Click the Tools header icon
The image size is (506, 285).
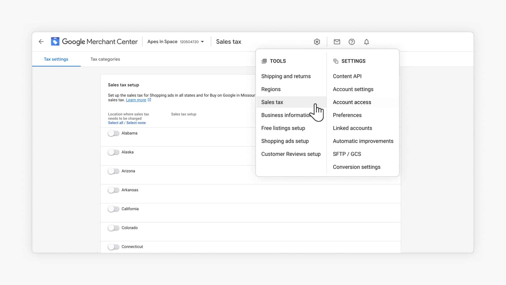[264, 61]
